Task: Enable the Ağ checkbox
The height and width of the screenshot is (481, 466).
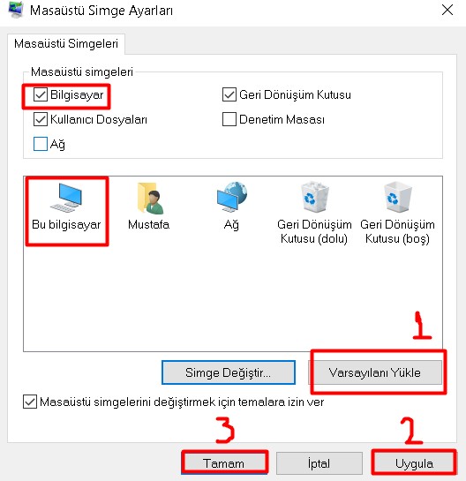Action: pyautogui.click(x=41, y=144)
